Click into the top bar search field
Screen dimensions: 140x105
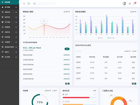pyautogui.click(x=46, y=3)
